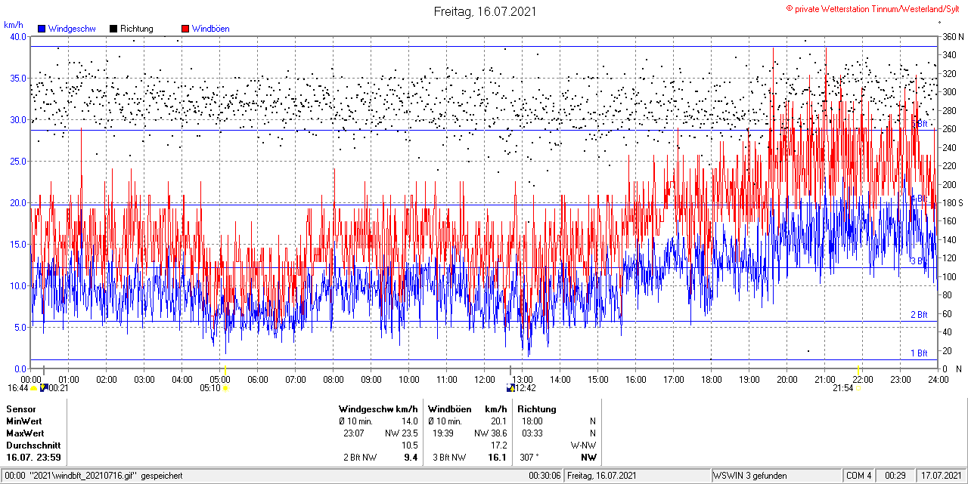Click the Durchschnitt row label

coord(33,445)
